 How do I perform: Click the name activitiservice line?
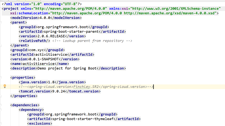[40, 64]
